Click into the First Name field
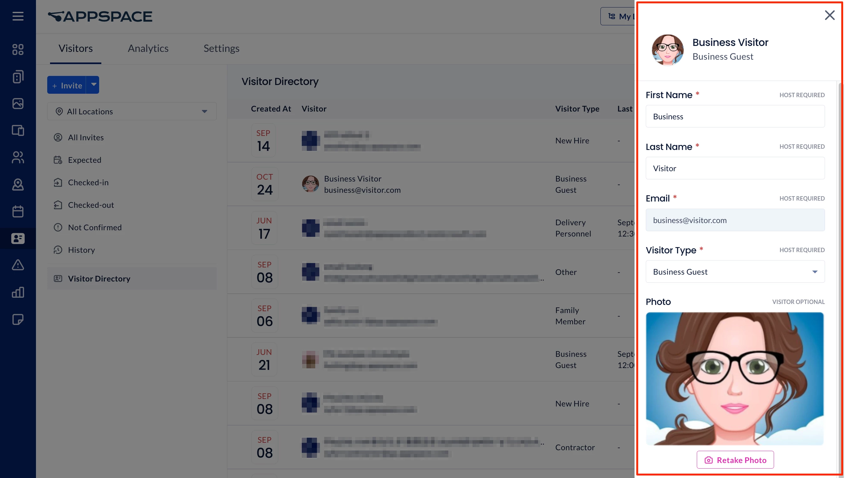The image size is (845, 478). 735,116
